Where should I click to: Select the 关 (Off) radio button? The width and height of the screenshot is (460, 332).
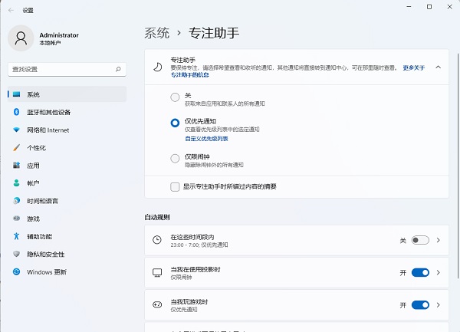(x=176, y=97)
